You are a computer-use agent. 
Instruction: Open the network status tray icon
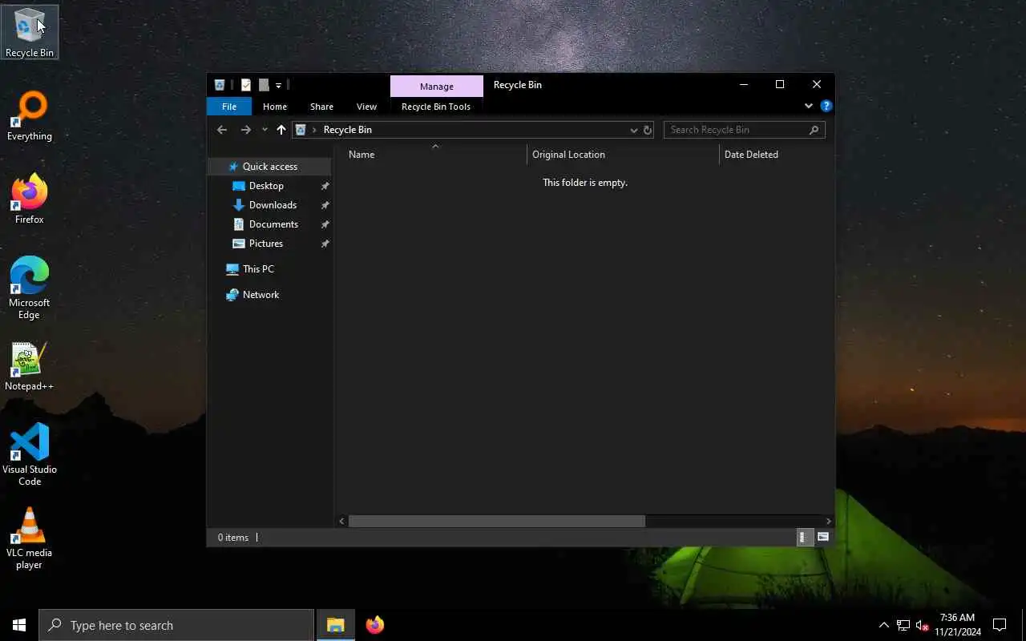pyautogui.click(x=903, y=625)
